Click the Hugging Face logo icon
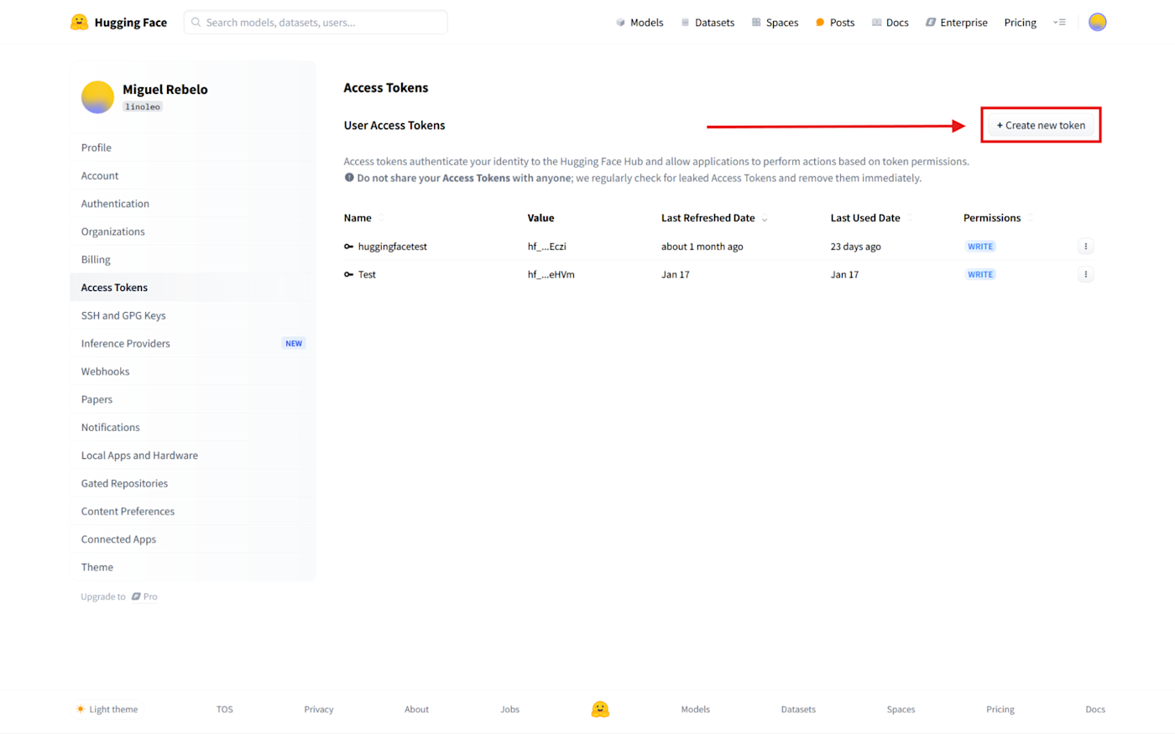1175x734 pixels. coord(80,22)
